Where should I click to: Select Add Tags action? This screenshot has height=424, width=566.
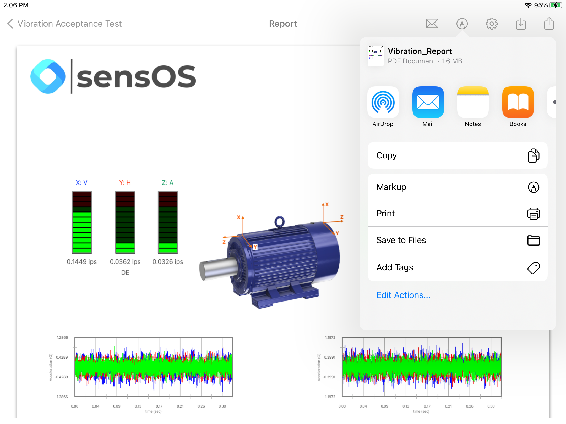[x=458, y=267]
